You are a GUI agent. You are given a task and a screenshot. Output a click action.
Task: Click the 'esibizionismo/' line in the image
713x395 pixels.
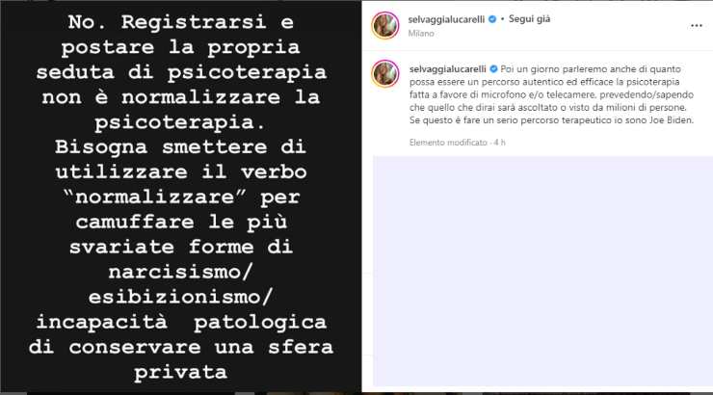180,298
